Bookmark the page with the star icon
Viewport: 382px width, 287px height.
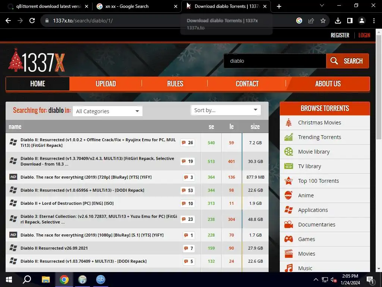[x=323, y=21]
